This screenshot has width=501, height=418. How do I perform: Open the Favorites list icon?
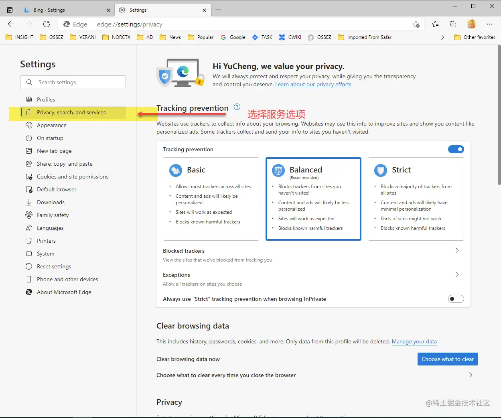pos(435,24)
